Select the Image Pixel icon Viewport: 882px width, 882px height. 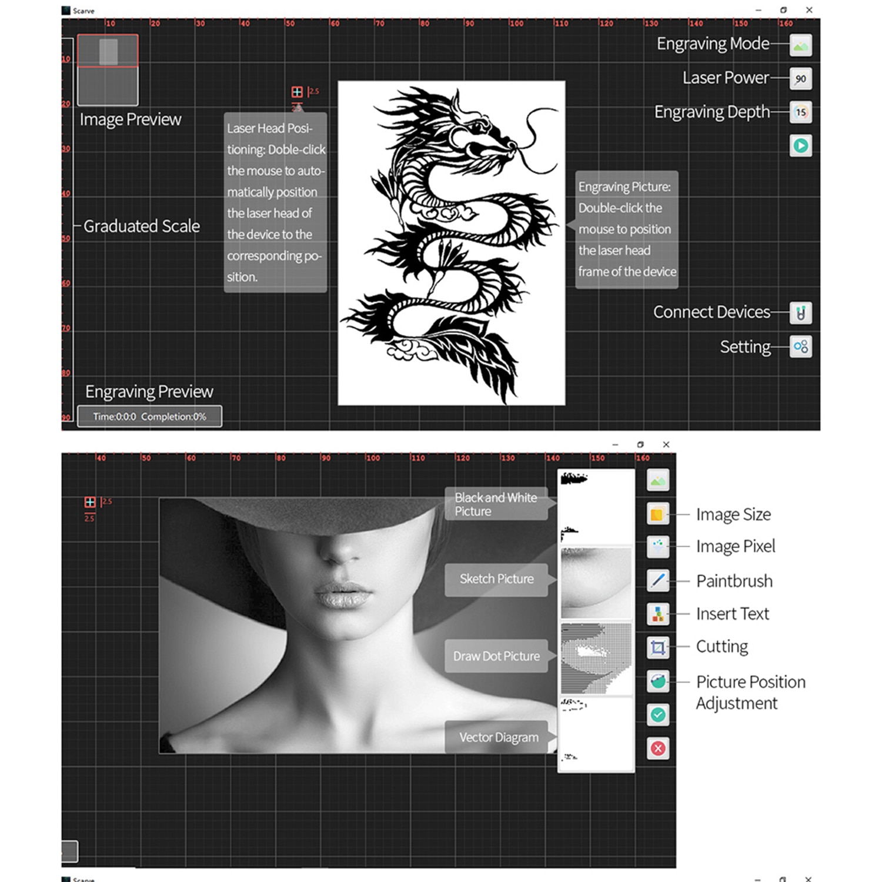(658, 547)
